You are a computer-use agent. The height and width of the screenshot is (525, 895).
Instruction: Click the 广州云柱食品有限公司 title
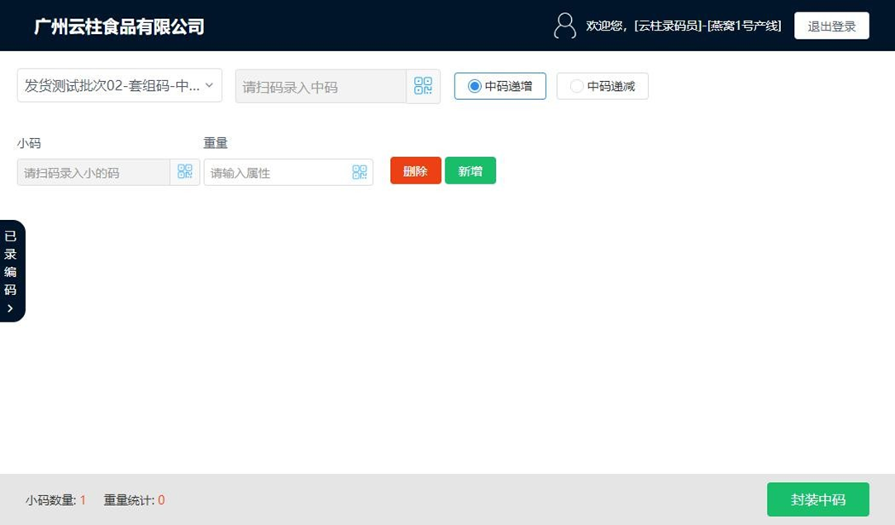coord(120,26)
